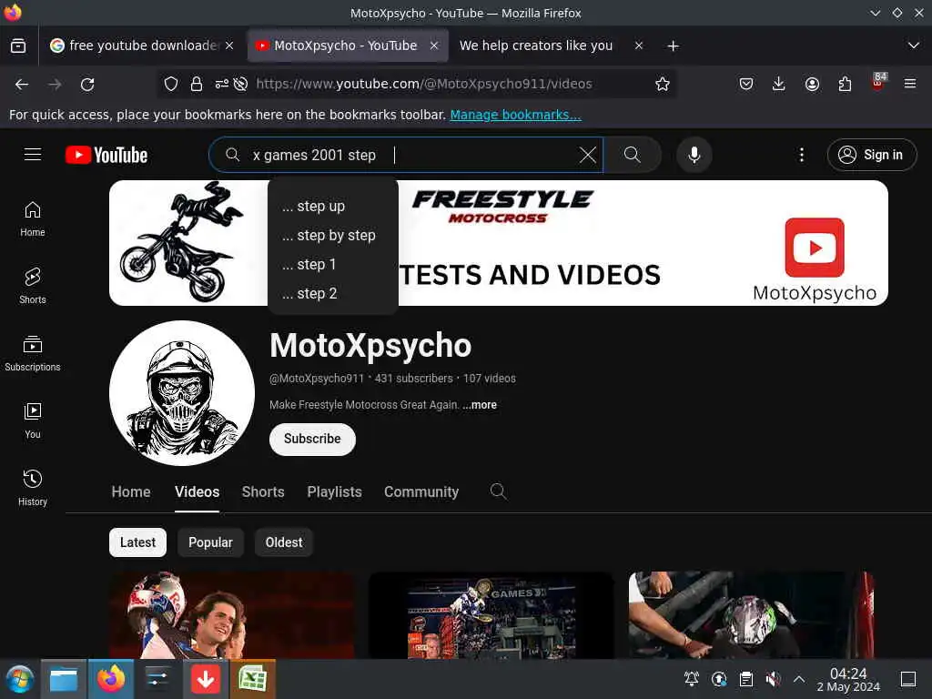The height and width of the screenshot is (699, 932).
Task: Open extension with 84 badge
Action: point(878,83)
